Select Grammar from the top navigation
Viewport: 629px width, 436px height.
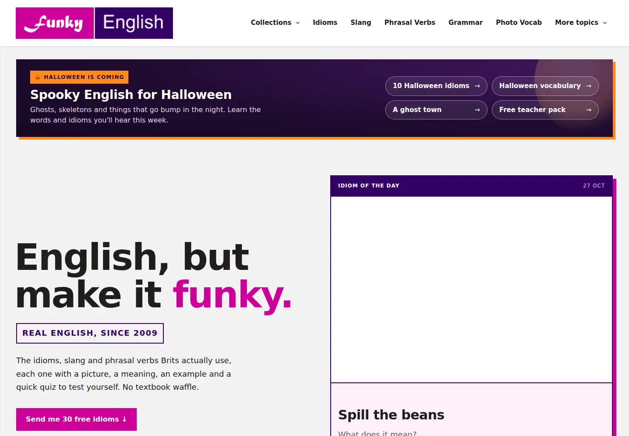(466, 23)
